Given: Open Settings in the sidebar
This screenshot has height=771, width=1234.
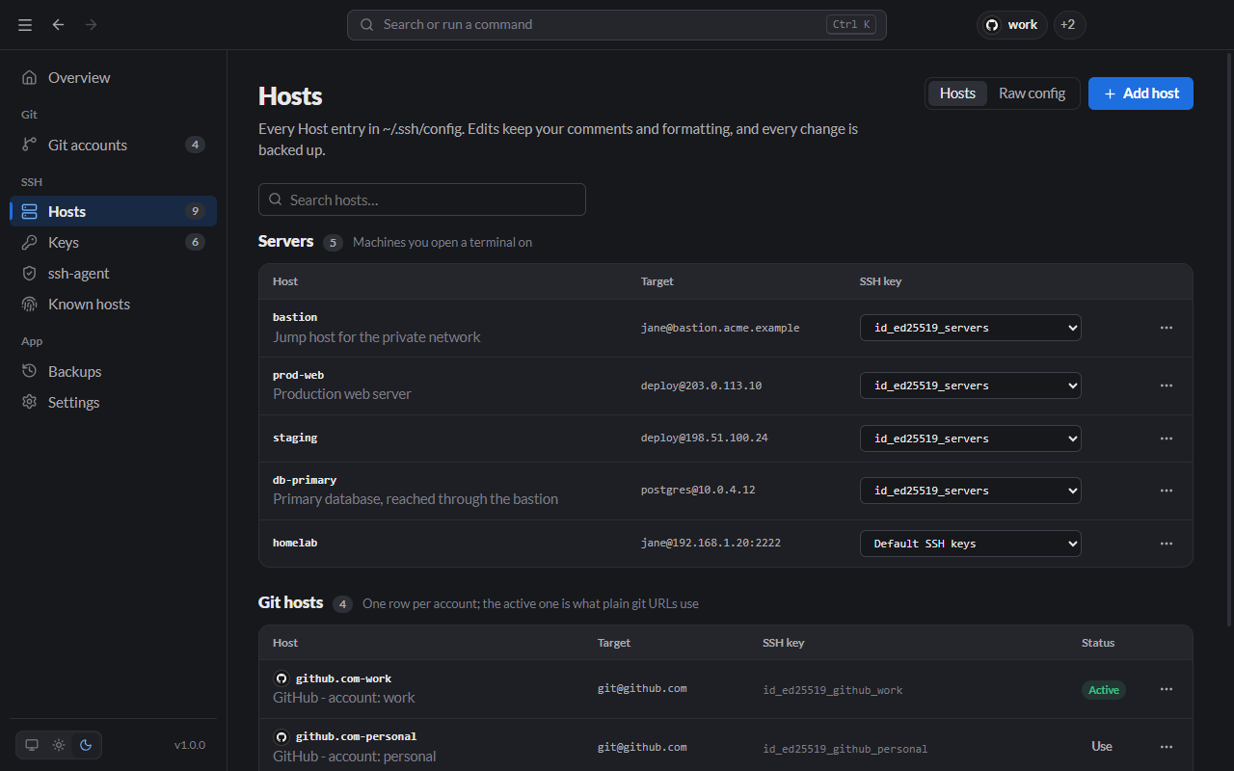Looking at the screenshot, I should point(113,403).
